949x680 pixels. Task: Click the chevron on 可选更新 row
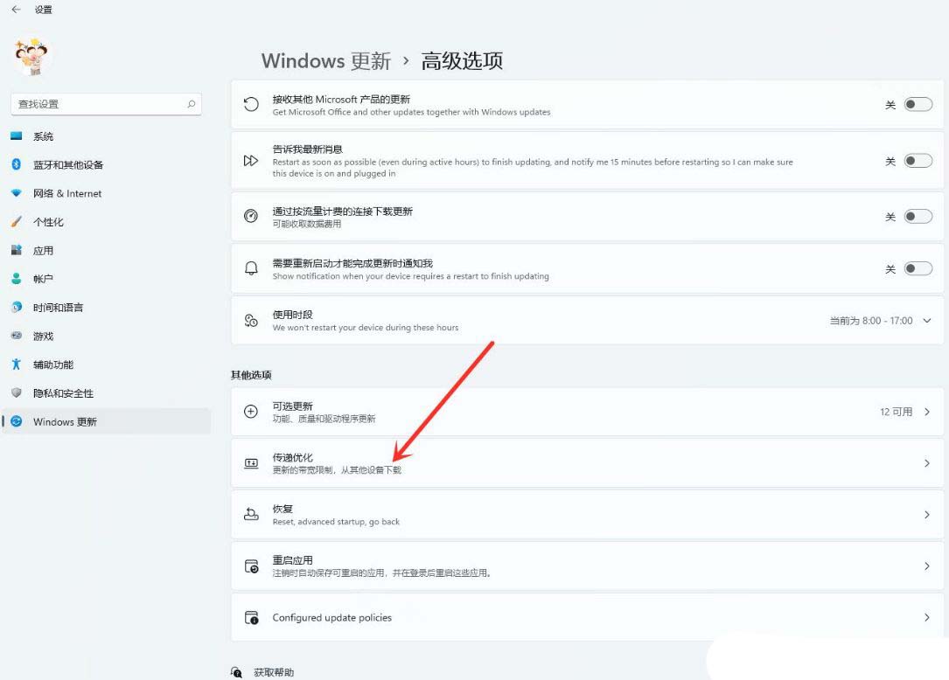point(926,412)
